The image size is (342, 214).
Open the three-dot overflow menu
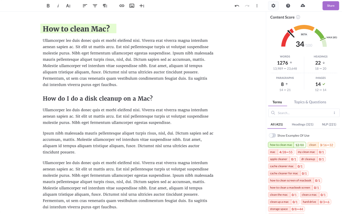tap(257, 6)
